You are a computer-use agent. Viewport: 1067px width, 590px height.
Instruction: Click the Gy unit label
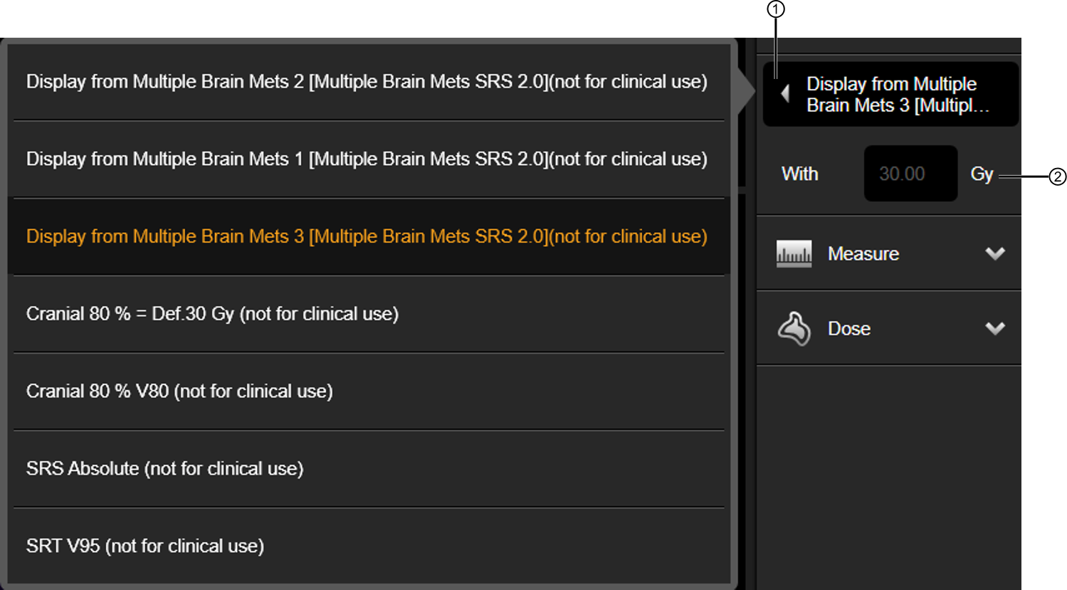click(x=982, y=174)
